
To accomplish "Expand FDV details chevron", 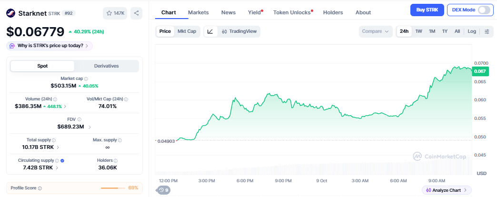I will click(x=89, y=127).
